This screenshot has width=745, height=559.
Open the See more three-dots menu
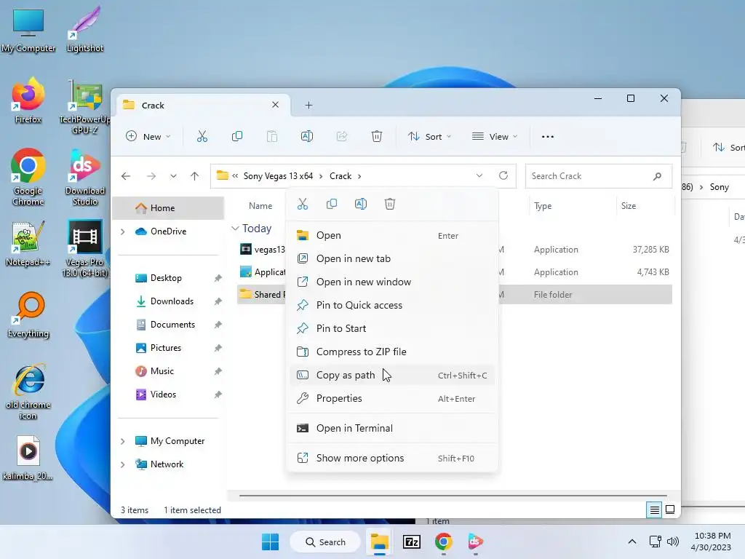point(547,136)
